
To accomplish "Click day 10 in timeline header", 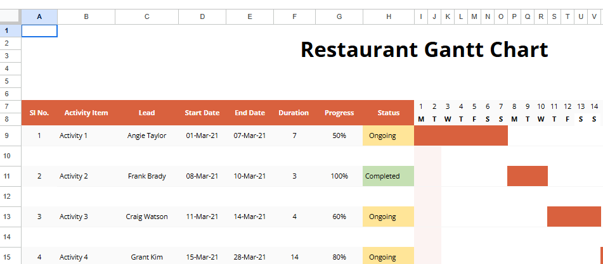I will [x=540, y=106].
